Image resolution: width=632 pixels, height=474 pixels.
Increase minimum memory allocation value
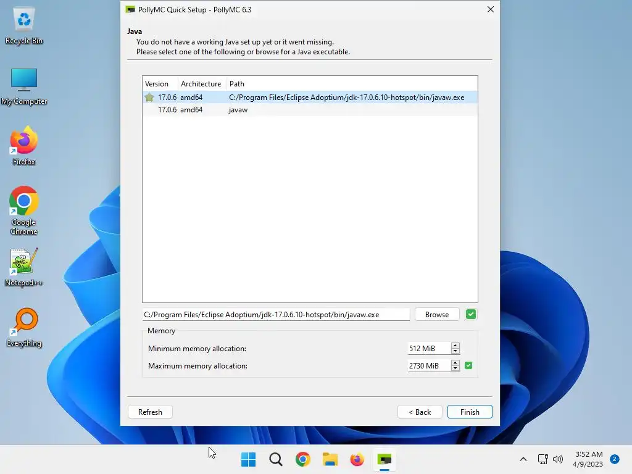tap(455, 346)
